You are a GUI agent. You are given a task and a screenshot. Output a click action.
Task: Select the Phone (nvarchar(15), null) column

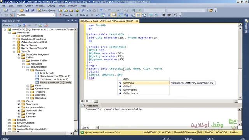coord(55,82)
